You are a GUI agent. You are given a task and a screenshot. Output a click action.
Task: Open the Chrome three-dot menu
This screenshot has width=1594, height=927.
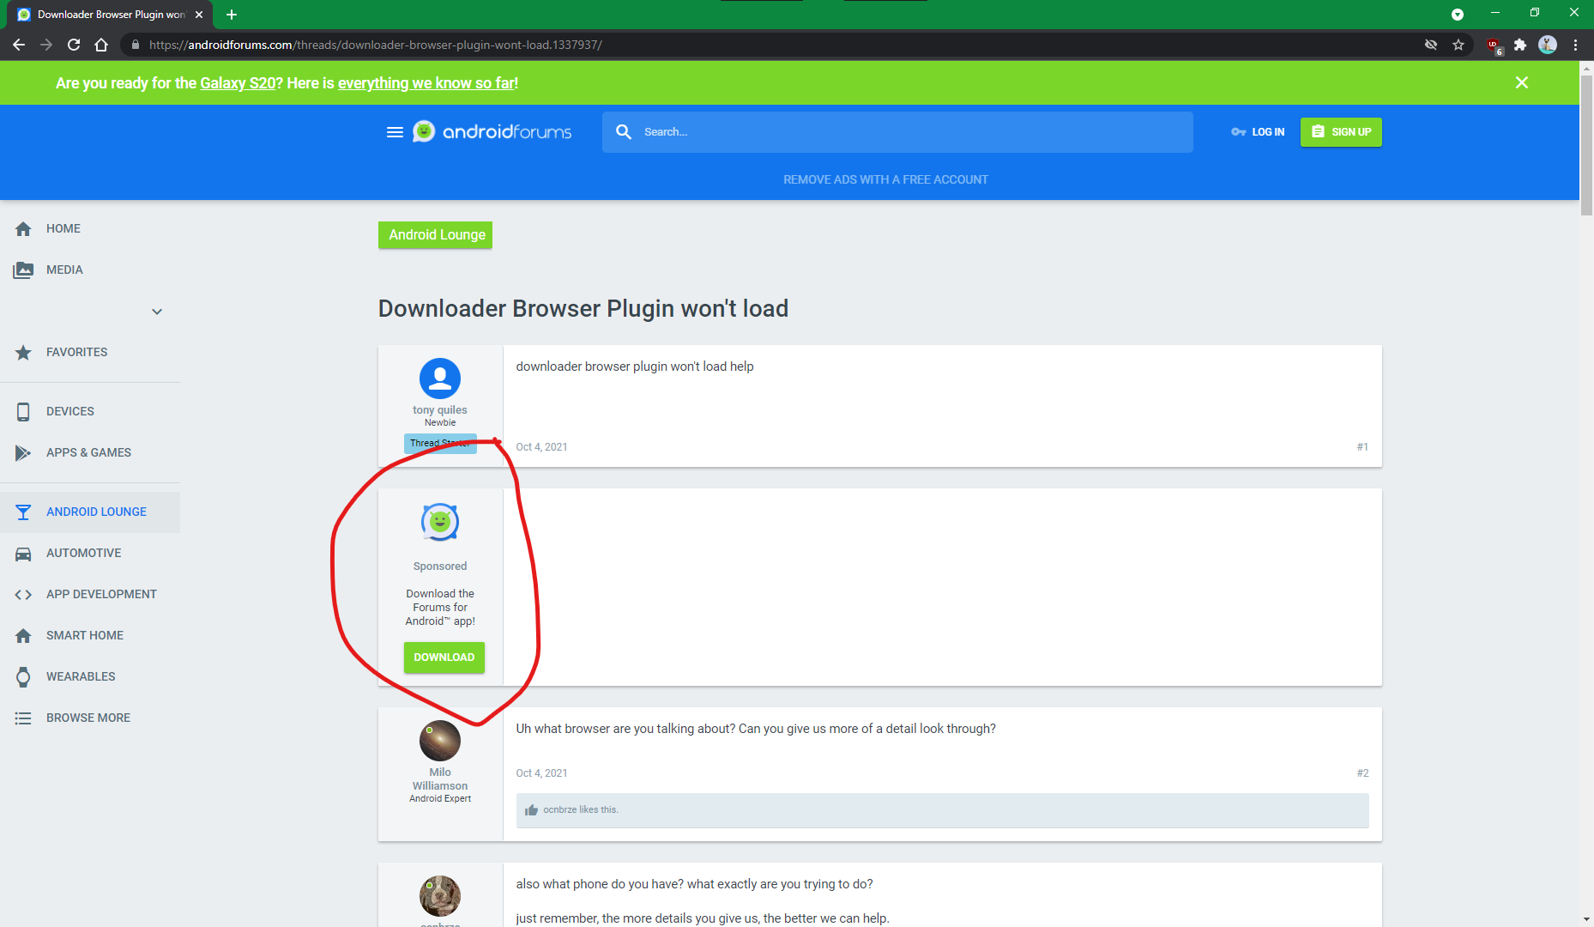point(1575,45)
